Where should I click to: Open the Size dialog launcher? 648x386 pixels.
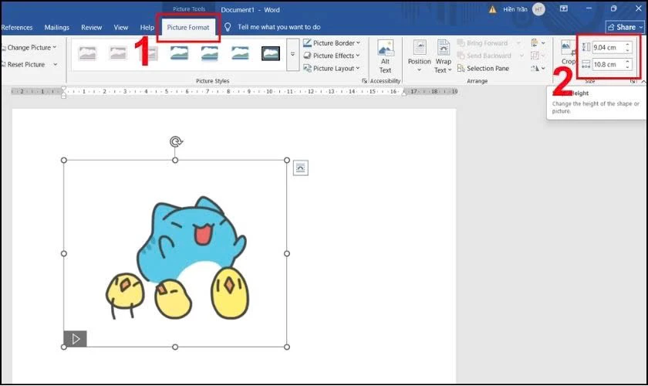(x=633, y=82)
